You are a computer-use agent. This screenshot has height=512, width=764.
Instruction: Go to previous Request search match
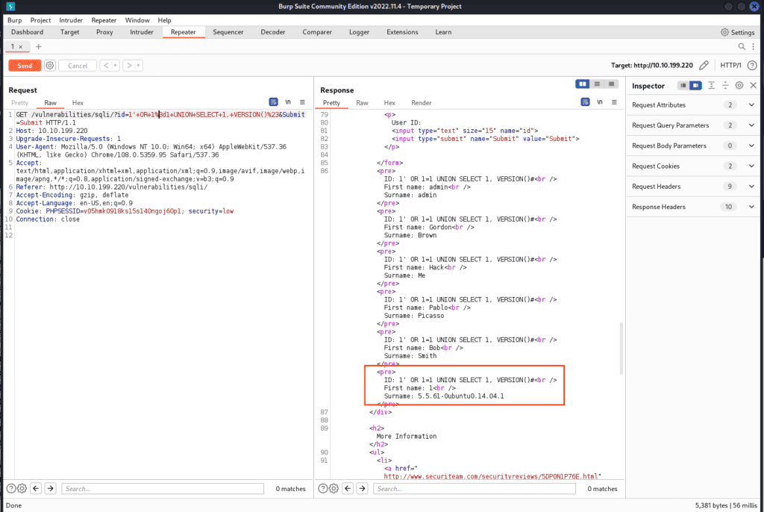click(x=36, y=489)
